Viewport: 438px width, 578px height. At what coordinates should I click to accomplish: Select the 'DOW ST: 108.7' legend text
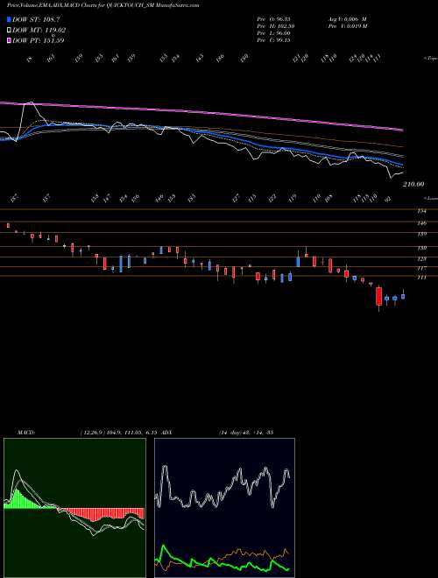pyautogui.click(x=36, y=19)
